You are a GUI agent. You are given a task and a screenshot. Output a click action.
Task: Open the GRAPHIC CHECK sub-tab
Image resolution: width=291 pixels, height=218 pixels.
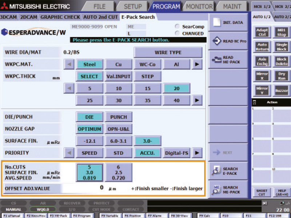coord(60,17)
